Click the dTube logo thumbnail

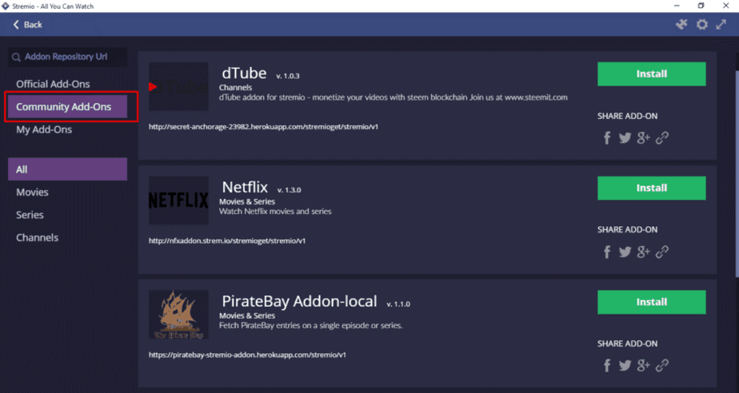pyautogui.click(x=178, y=86)
